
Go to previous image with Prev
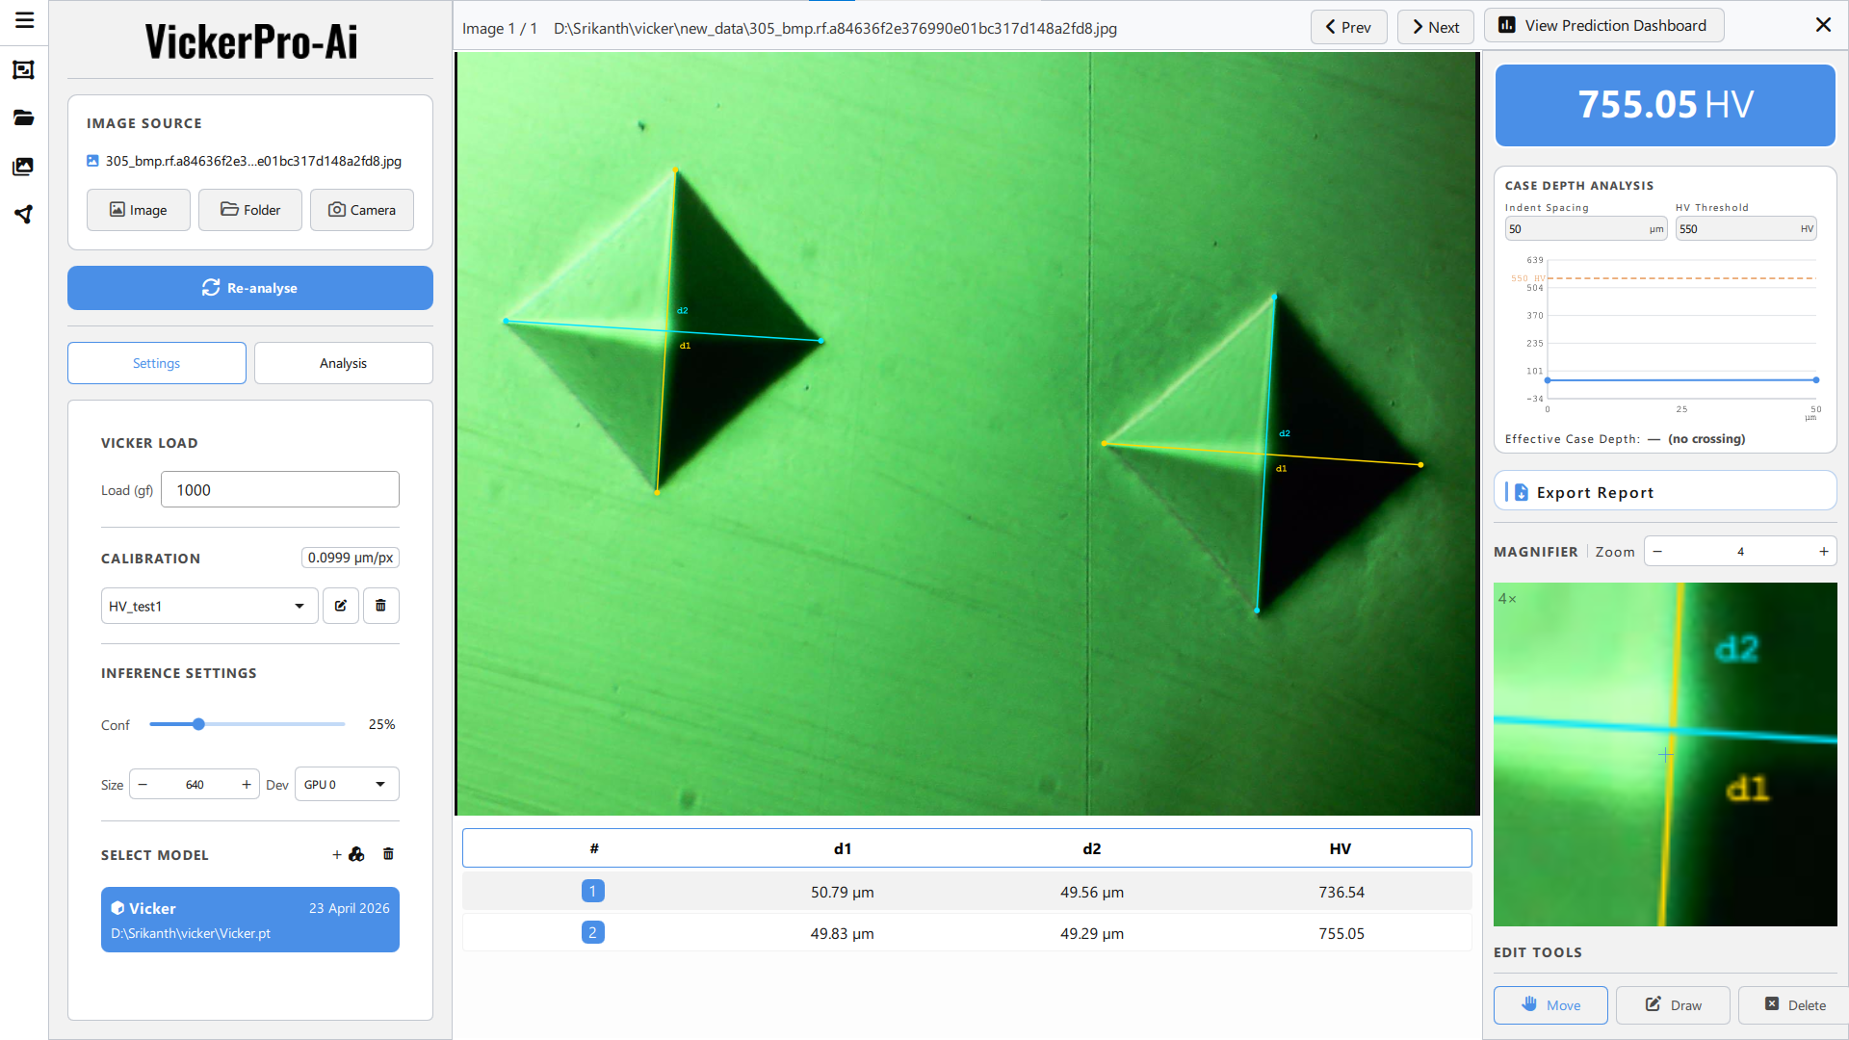(x=1348, y=27)
